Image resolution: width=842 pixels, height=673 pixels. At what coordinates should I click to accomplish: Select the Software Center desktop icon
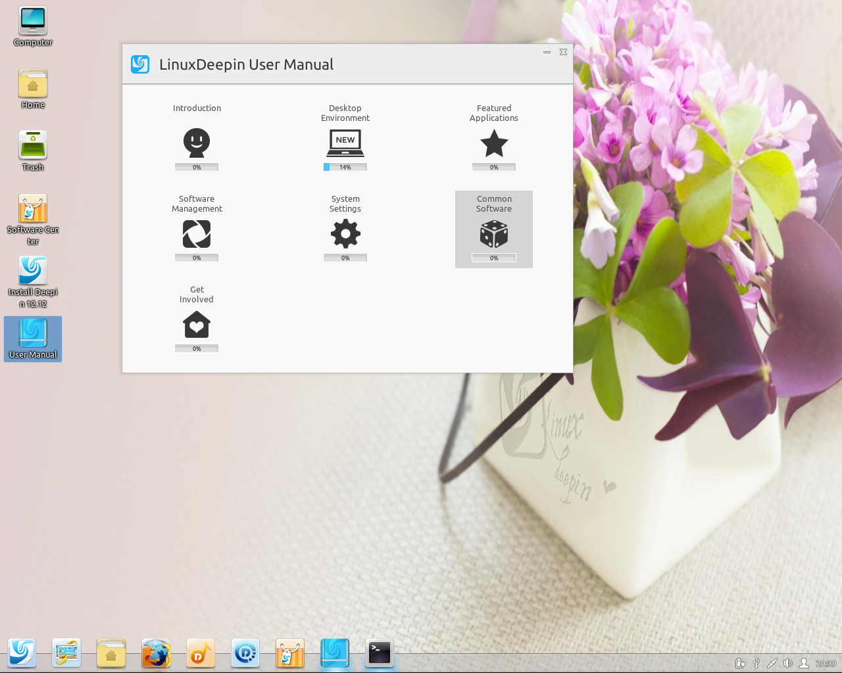(x=33, y=220)
